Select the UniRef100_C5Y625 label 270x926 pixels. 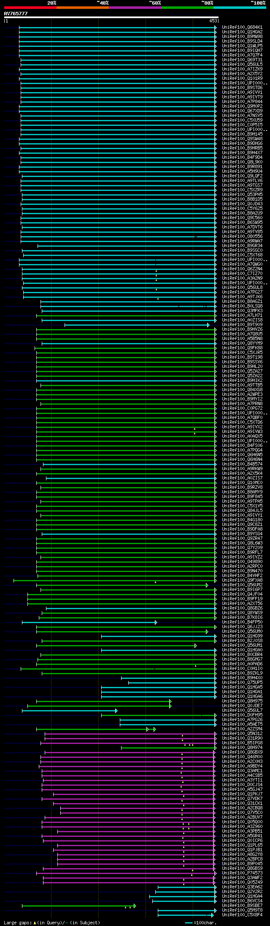pos(242,208)
